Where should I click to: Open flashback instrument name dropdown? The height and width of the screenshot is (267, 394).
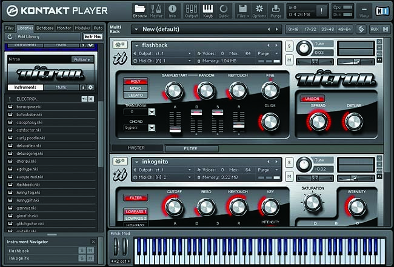coord(137,45)
